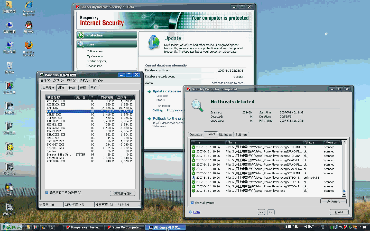Toggle Show all events checkbox

[x=192, y=203]
